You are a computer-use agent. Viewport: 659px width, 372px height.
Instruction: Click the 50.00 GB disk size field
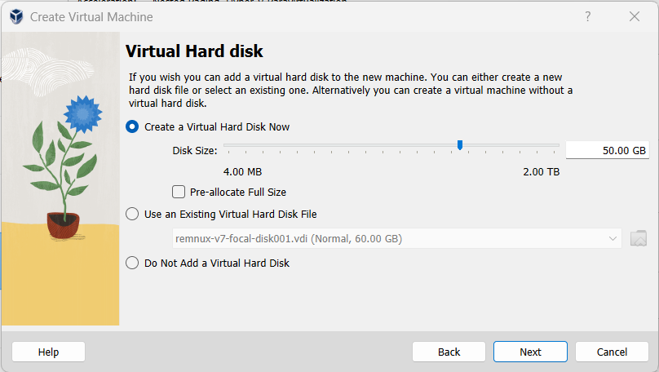click(x=608, y=150)
